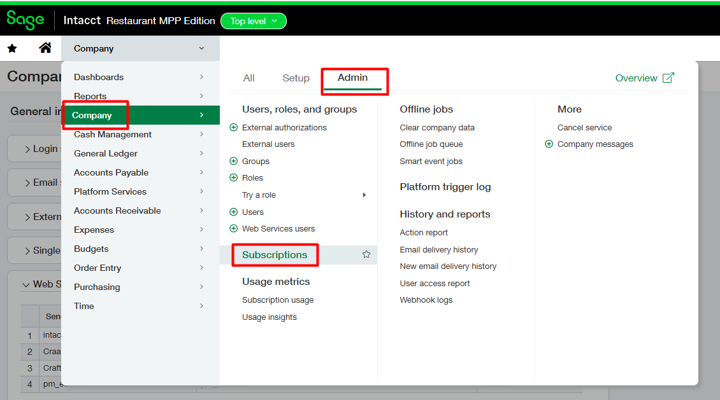Select the highlighted Company menu item

tap(141, 115)
